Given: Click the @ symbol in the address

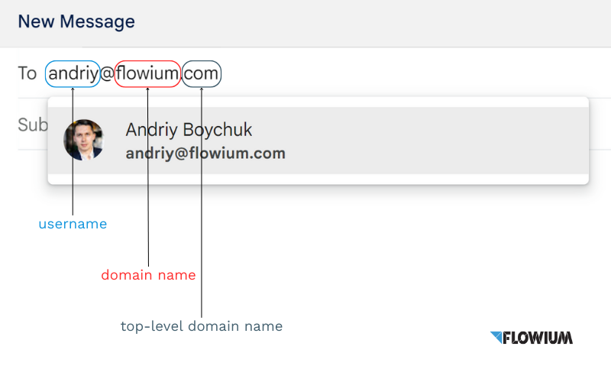Looking at the screenshot, I should [107, 73].
